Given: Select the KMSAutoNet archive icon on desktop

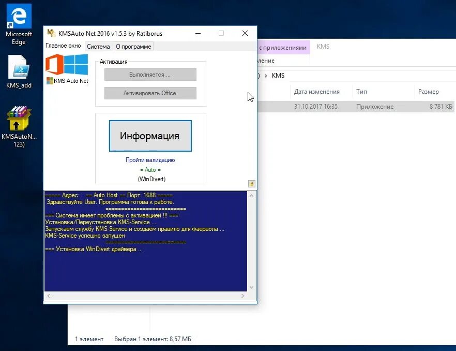Looking at the screenshot, I should pos(19,126).
